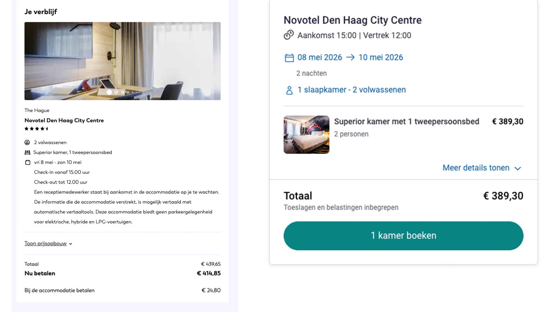Select the 10 mei 2026 date
The height and width of the screenshot is (312, 556).
point(381,58)
